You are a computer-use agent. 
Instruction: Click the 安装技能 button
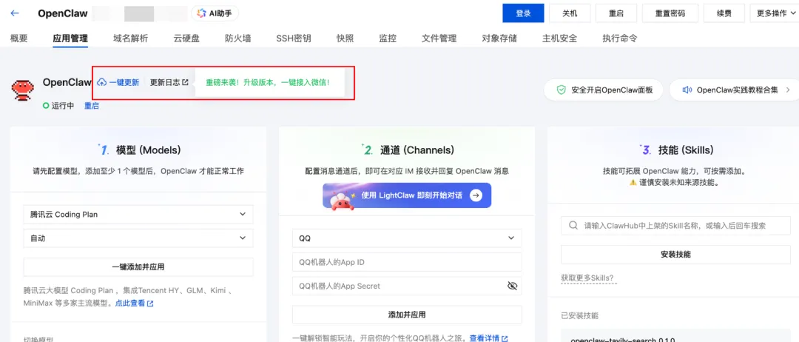tap(675, 254)
